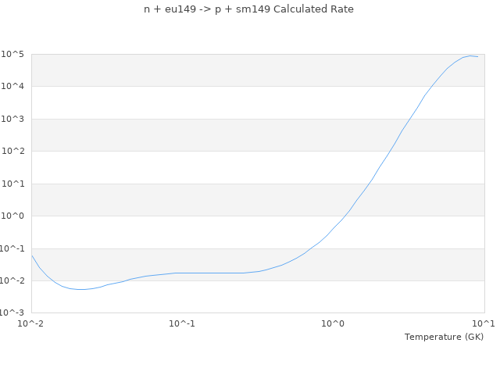This screenshot has height=375, width=500.
Task: Click the 10^-3 y-axis tick label
Action: (x=13, y=312)
